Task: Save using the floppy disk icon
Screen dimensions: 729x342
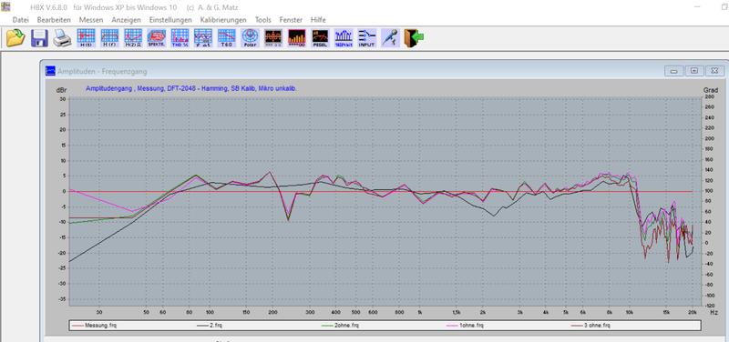Action: [39, 37]
